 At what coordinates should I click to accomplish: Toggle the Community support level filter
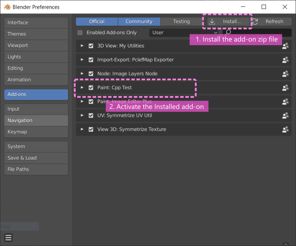[139, 22]
